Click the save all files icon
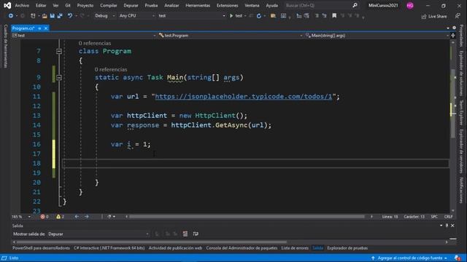Screen dimensions: 467x262 [60, 16]
